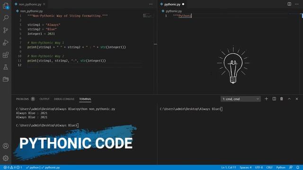Open the Search view
The image size is (303, 170).
coord(6,18)
